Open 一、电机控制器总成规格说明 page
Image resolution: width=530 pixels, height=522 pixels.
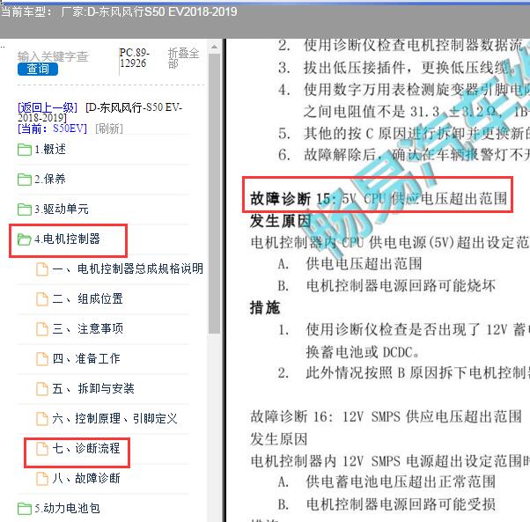click(x=128, y=269)
